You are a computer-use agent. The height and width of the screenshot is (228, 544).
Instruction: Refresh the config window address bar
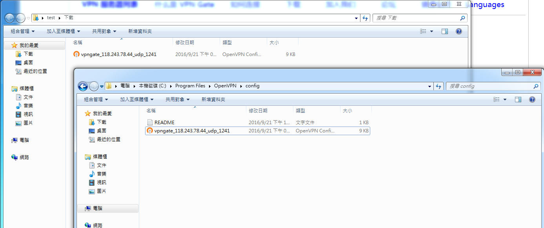point(438,86)
